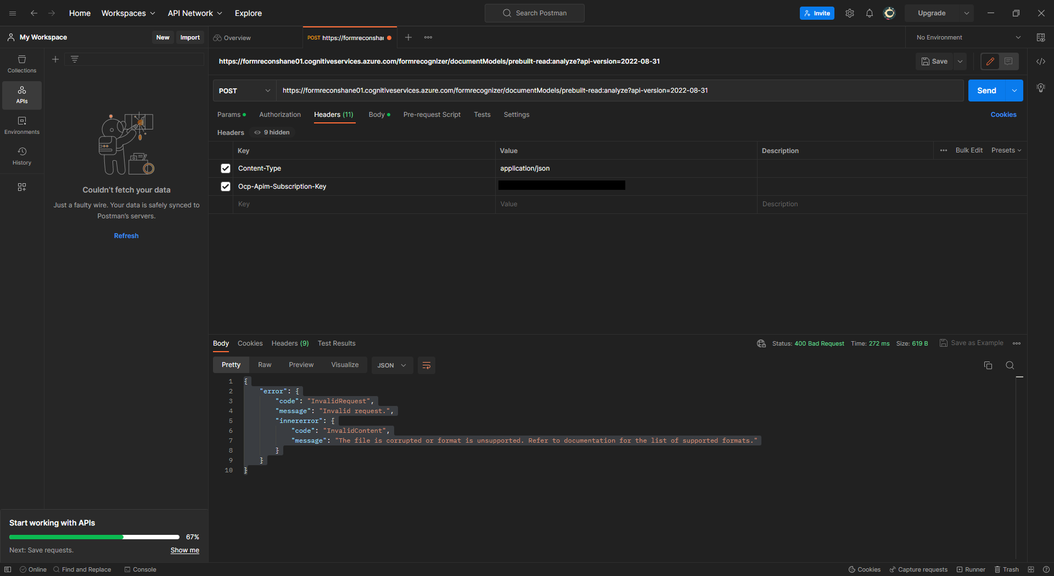This screenshot has height=576, width=1054.
Task: Uncheck the Ocp-Apim-Subscription-Key header
Action: point(225,187)
